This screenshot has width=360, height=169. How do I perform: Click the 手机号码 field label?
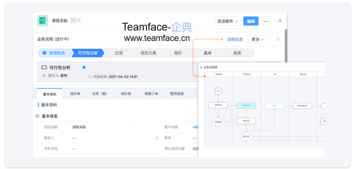click(x=51, y=149)
